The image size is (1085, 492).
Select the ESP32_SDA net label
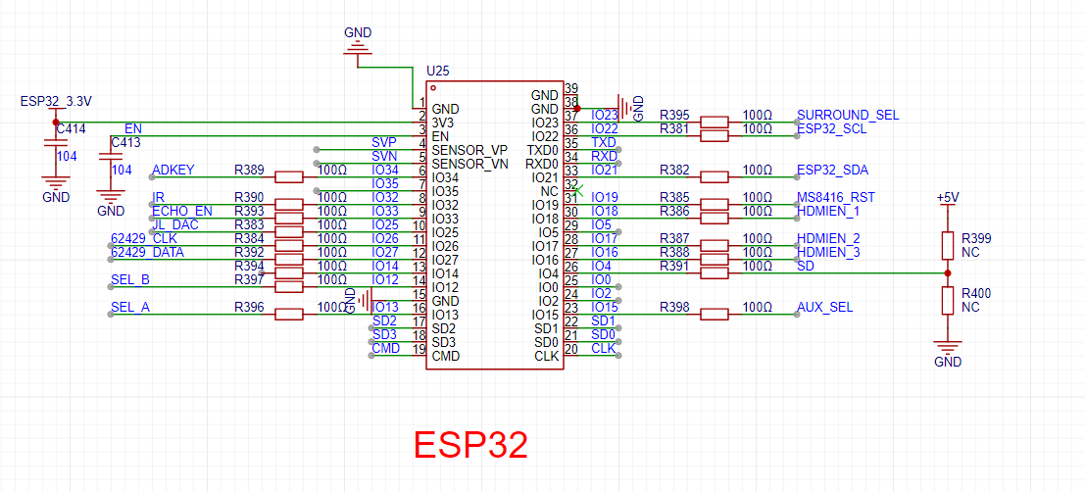(833, 170)
